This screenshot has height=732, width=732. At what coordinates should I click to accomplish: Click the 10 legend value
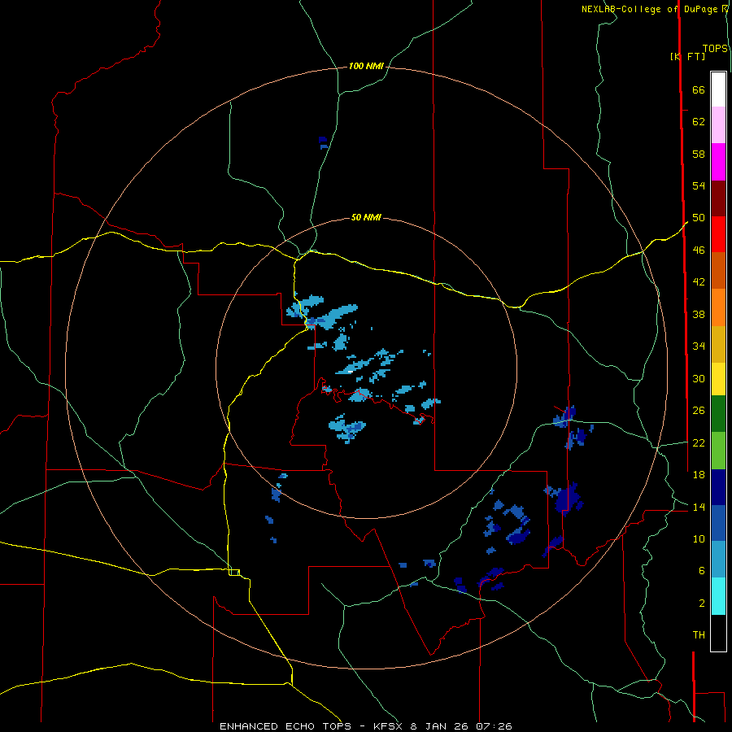(x=699, y=539)
